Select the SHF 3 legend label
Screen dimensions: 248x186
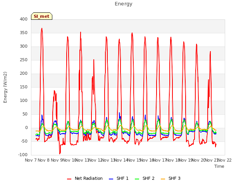pyautogui.click(x=174, y=178)
